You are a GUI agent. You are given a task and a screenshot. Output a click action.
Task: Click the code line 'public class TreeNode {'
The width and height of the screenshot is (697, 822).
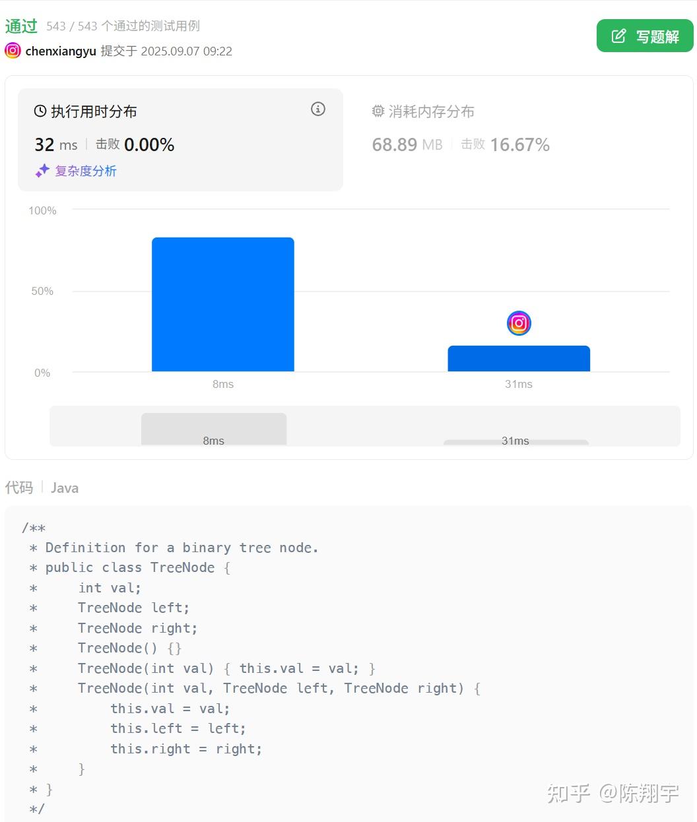point(138,567)
